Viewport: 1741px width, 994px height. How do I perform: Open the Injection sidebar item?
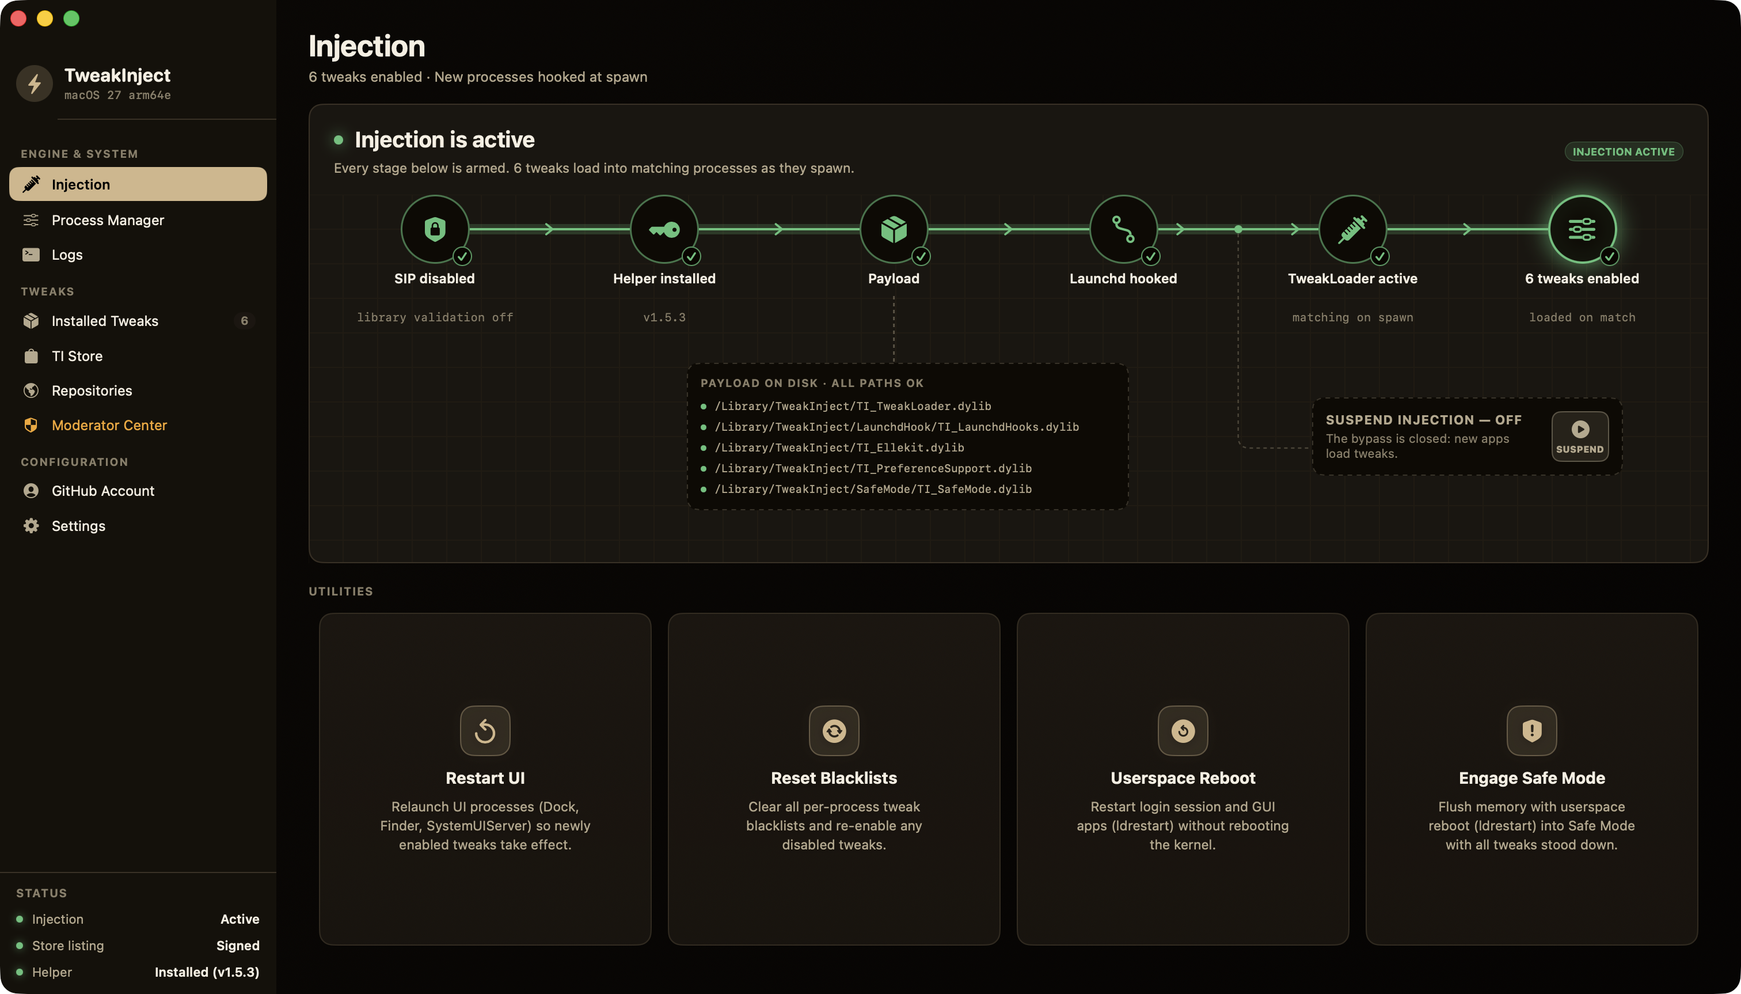coord(138,184)
